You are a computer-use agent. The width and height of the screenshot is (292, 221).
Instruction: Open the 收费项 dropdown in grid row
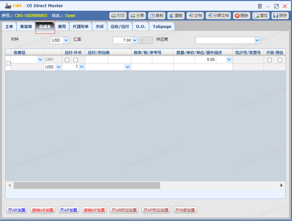point(40,60)
